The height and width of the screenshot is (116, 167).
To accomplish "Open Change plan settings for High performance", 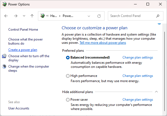I will coord(138,76).
